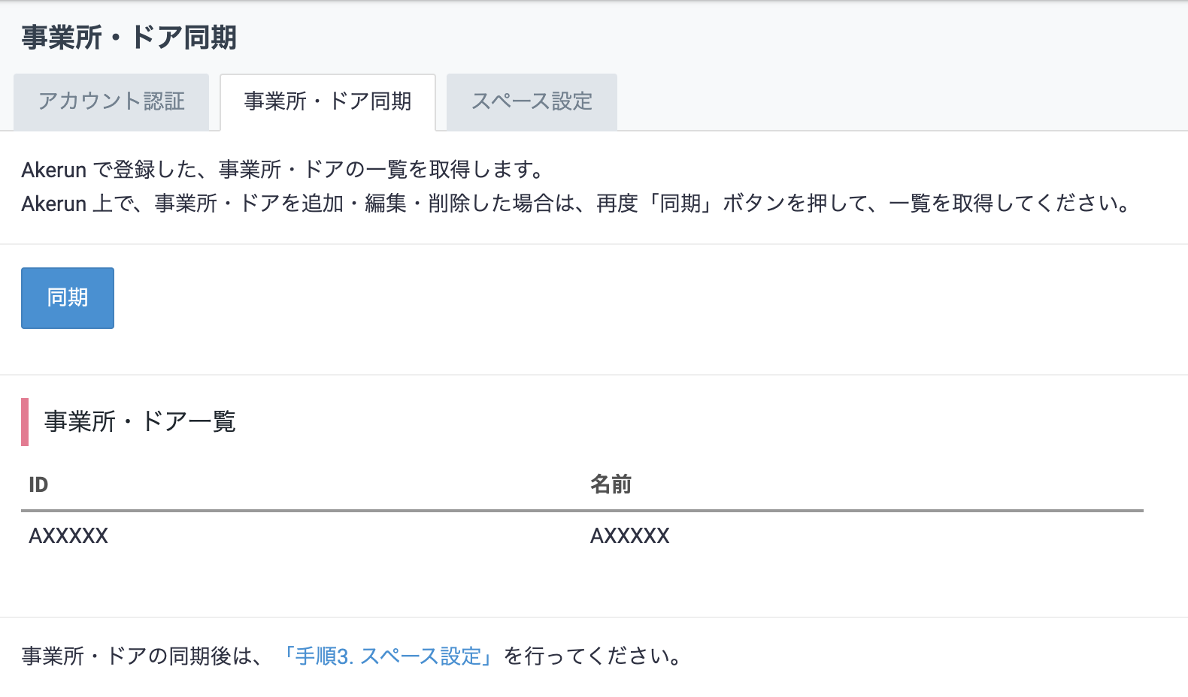Select the AXXXXX cell under ID

click(x=68, y=536)
